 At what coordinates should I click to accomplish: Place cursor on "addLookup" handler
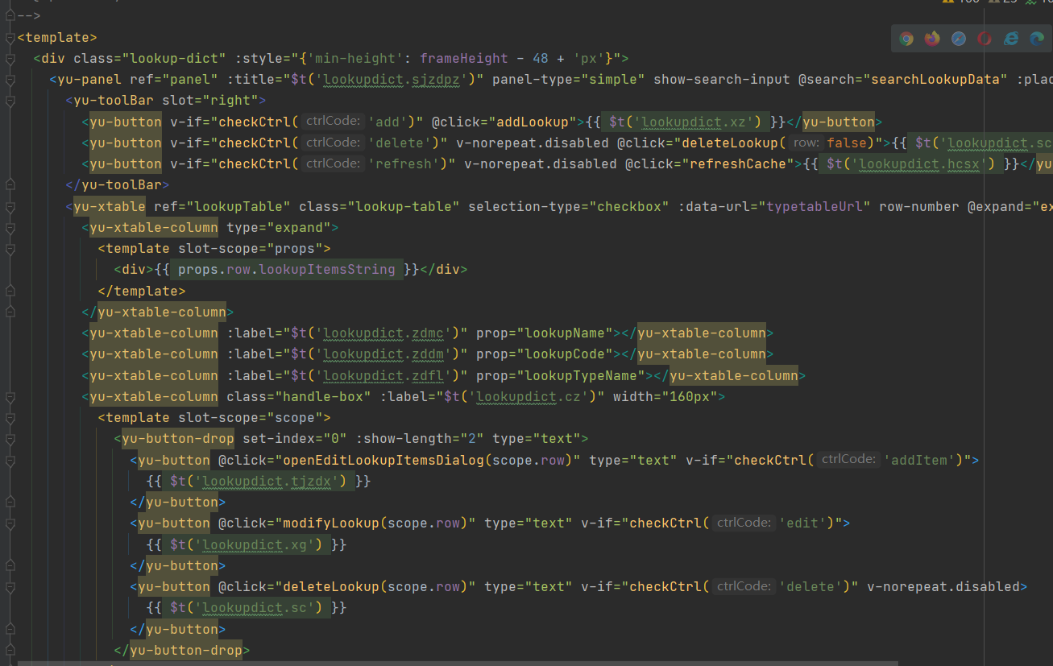(533, 122)
